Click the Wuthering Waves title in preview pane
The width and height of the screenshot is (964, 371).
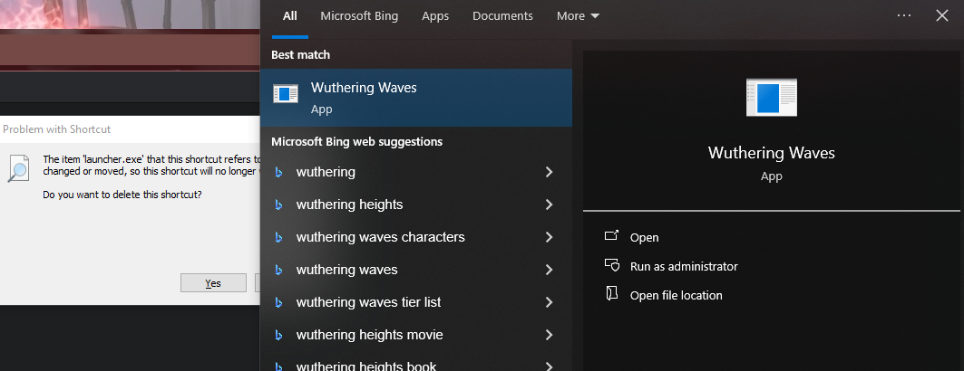click(772, 153)
